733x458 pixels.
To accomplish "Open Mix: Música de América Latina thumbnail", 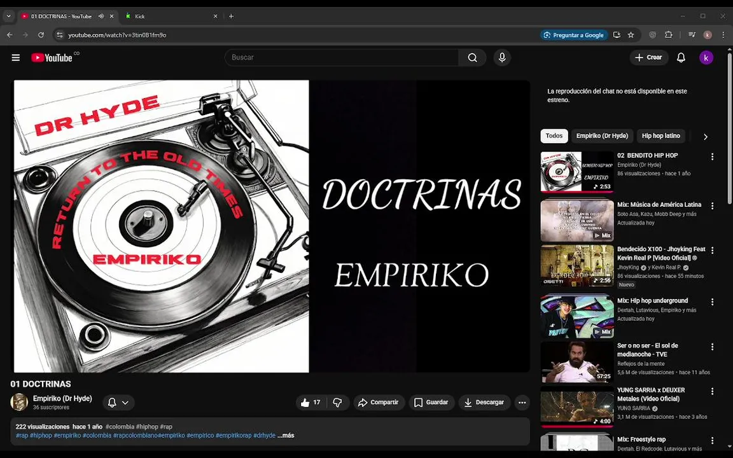I will click(577, 221).
